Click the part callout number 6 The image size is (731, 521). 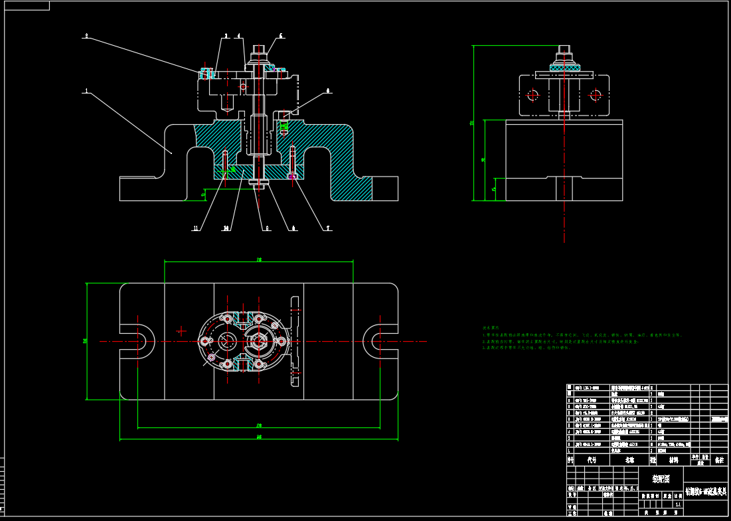coord(328,90)
